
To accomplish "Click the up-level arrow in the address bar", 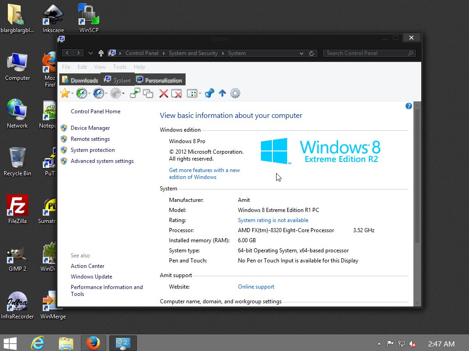I will tap(101, 53).
